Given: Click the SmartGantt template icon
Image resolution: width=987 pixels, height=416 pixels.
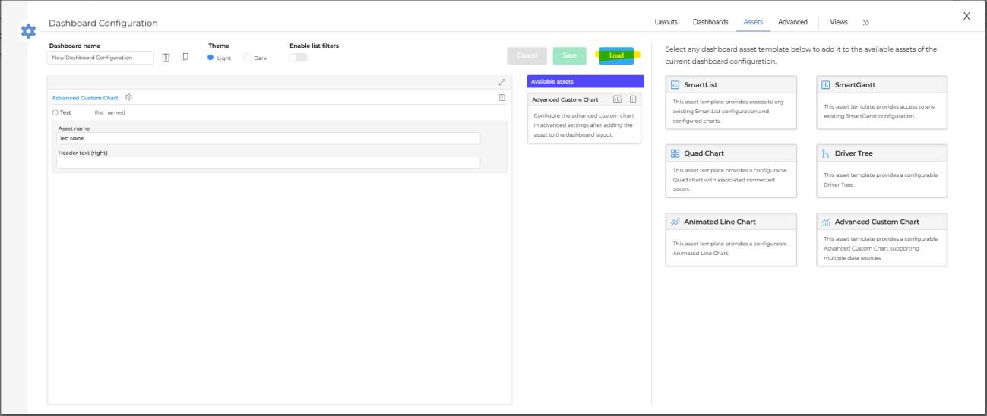Looking at the screenshot, I should point(826,85).
